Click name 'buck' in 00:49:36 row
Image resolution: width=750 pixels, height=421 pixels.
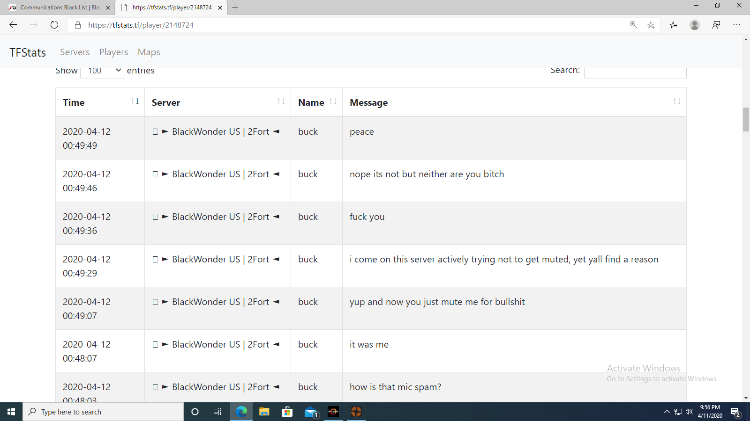point(308,217)
